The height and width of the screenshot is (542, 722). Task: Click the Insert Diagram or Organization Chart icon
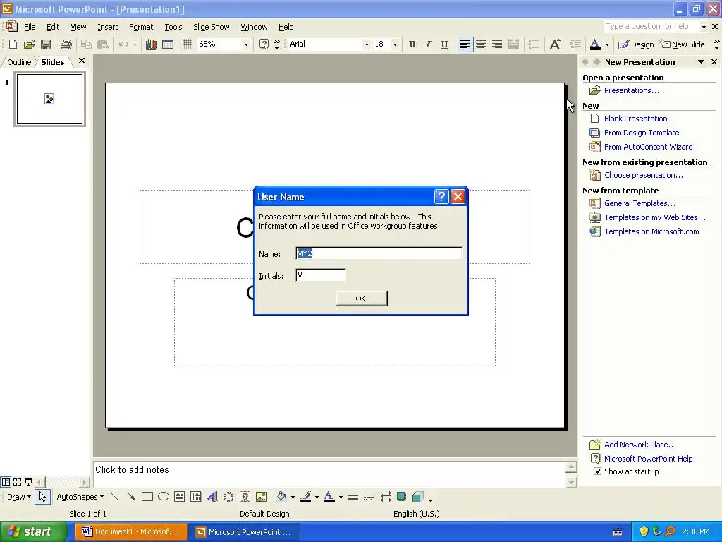pyautogui.click(x=228, y=497)
